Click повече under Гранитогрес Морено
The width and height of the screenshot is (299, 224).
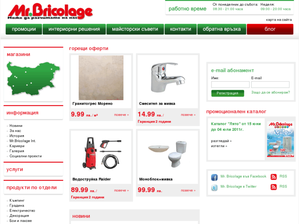click(x=121, y=115)
